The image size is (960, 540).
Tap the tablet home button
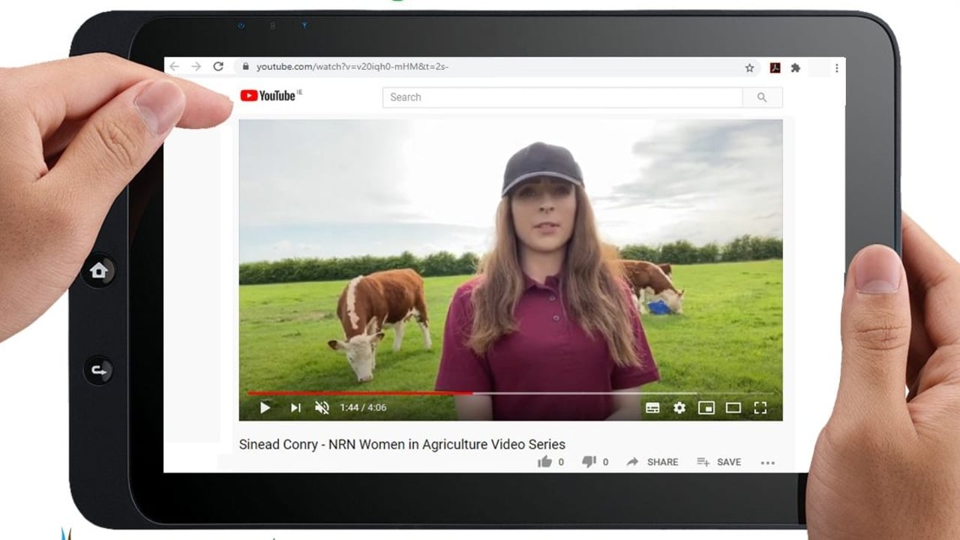pyautogui.click(x=99, y=271)
